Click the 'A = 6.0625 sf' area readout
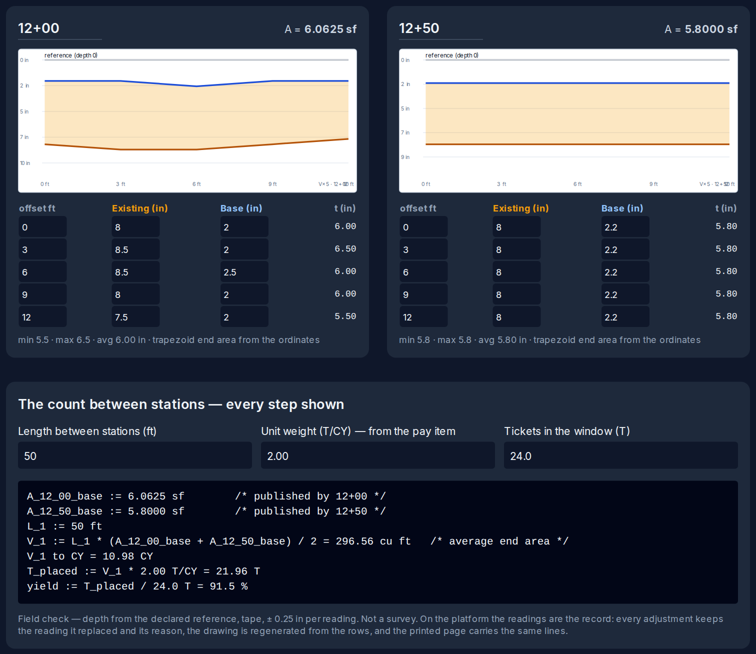756x654 pixels. pyautogui.click(x=320, y=29)
